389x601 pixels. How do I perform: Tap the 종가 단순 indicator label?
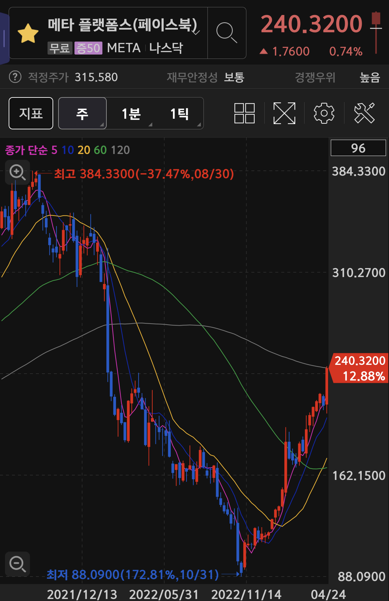coord(26,150)
